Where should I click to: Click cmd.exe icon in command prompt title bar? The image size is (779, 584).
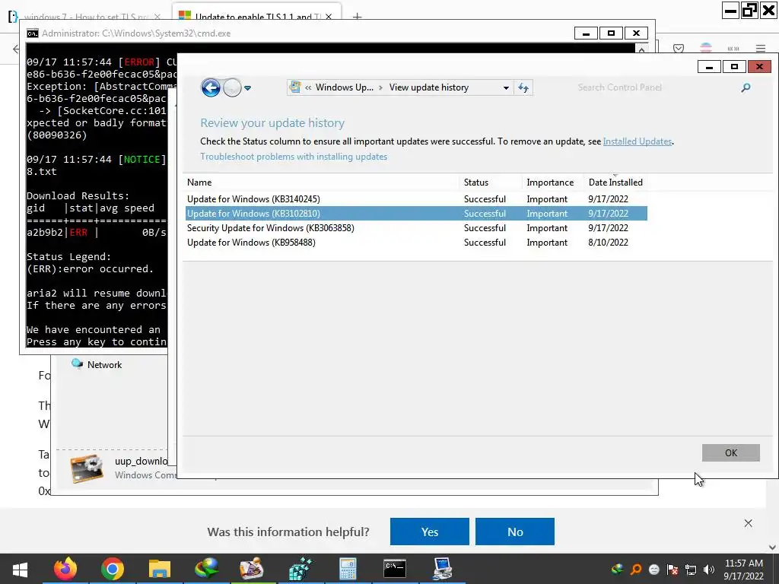[32, 33]
